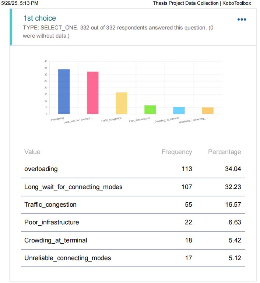
Task: Click the Percentage column header
Action: pyautogui.click(x=224, y=152)
